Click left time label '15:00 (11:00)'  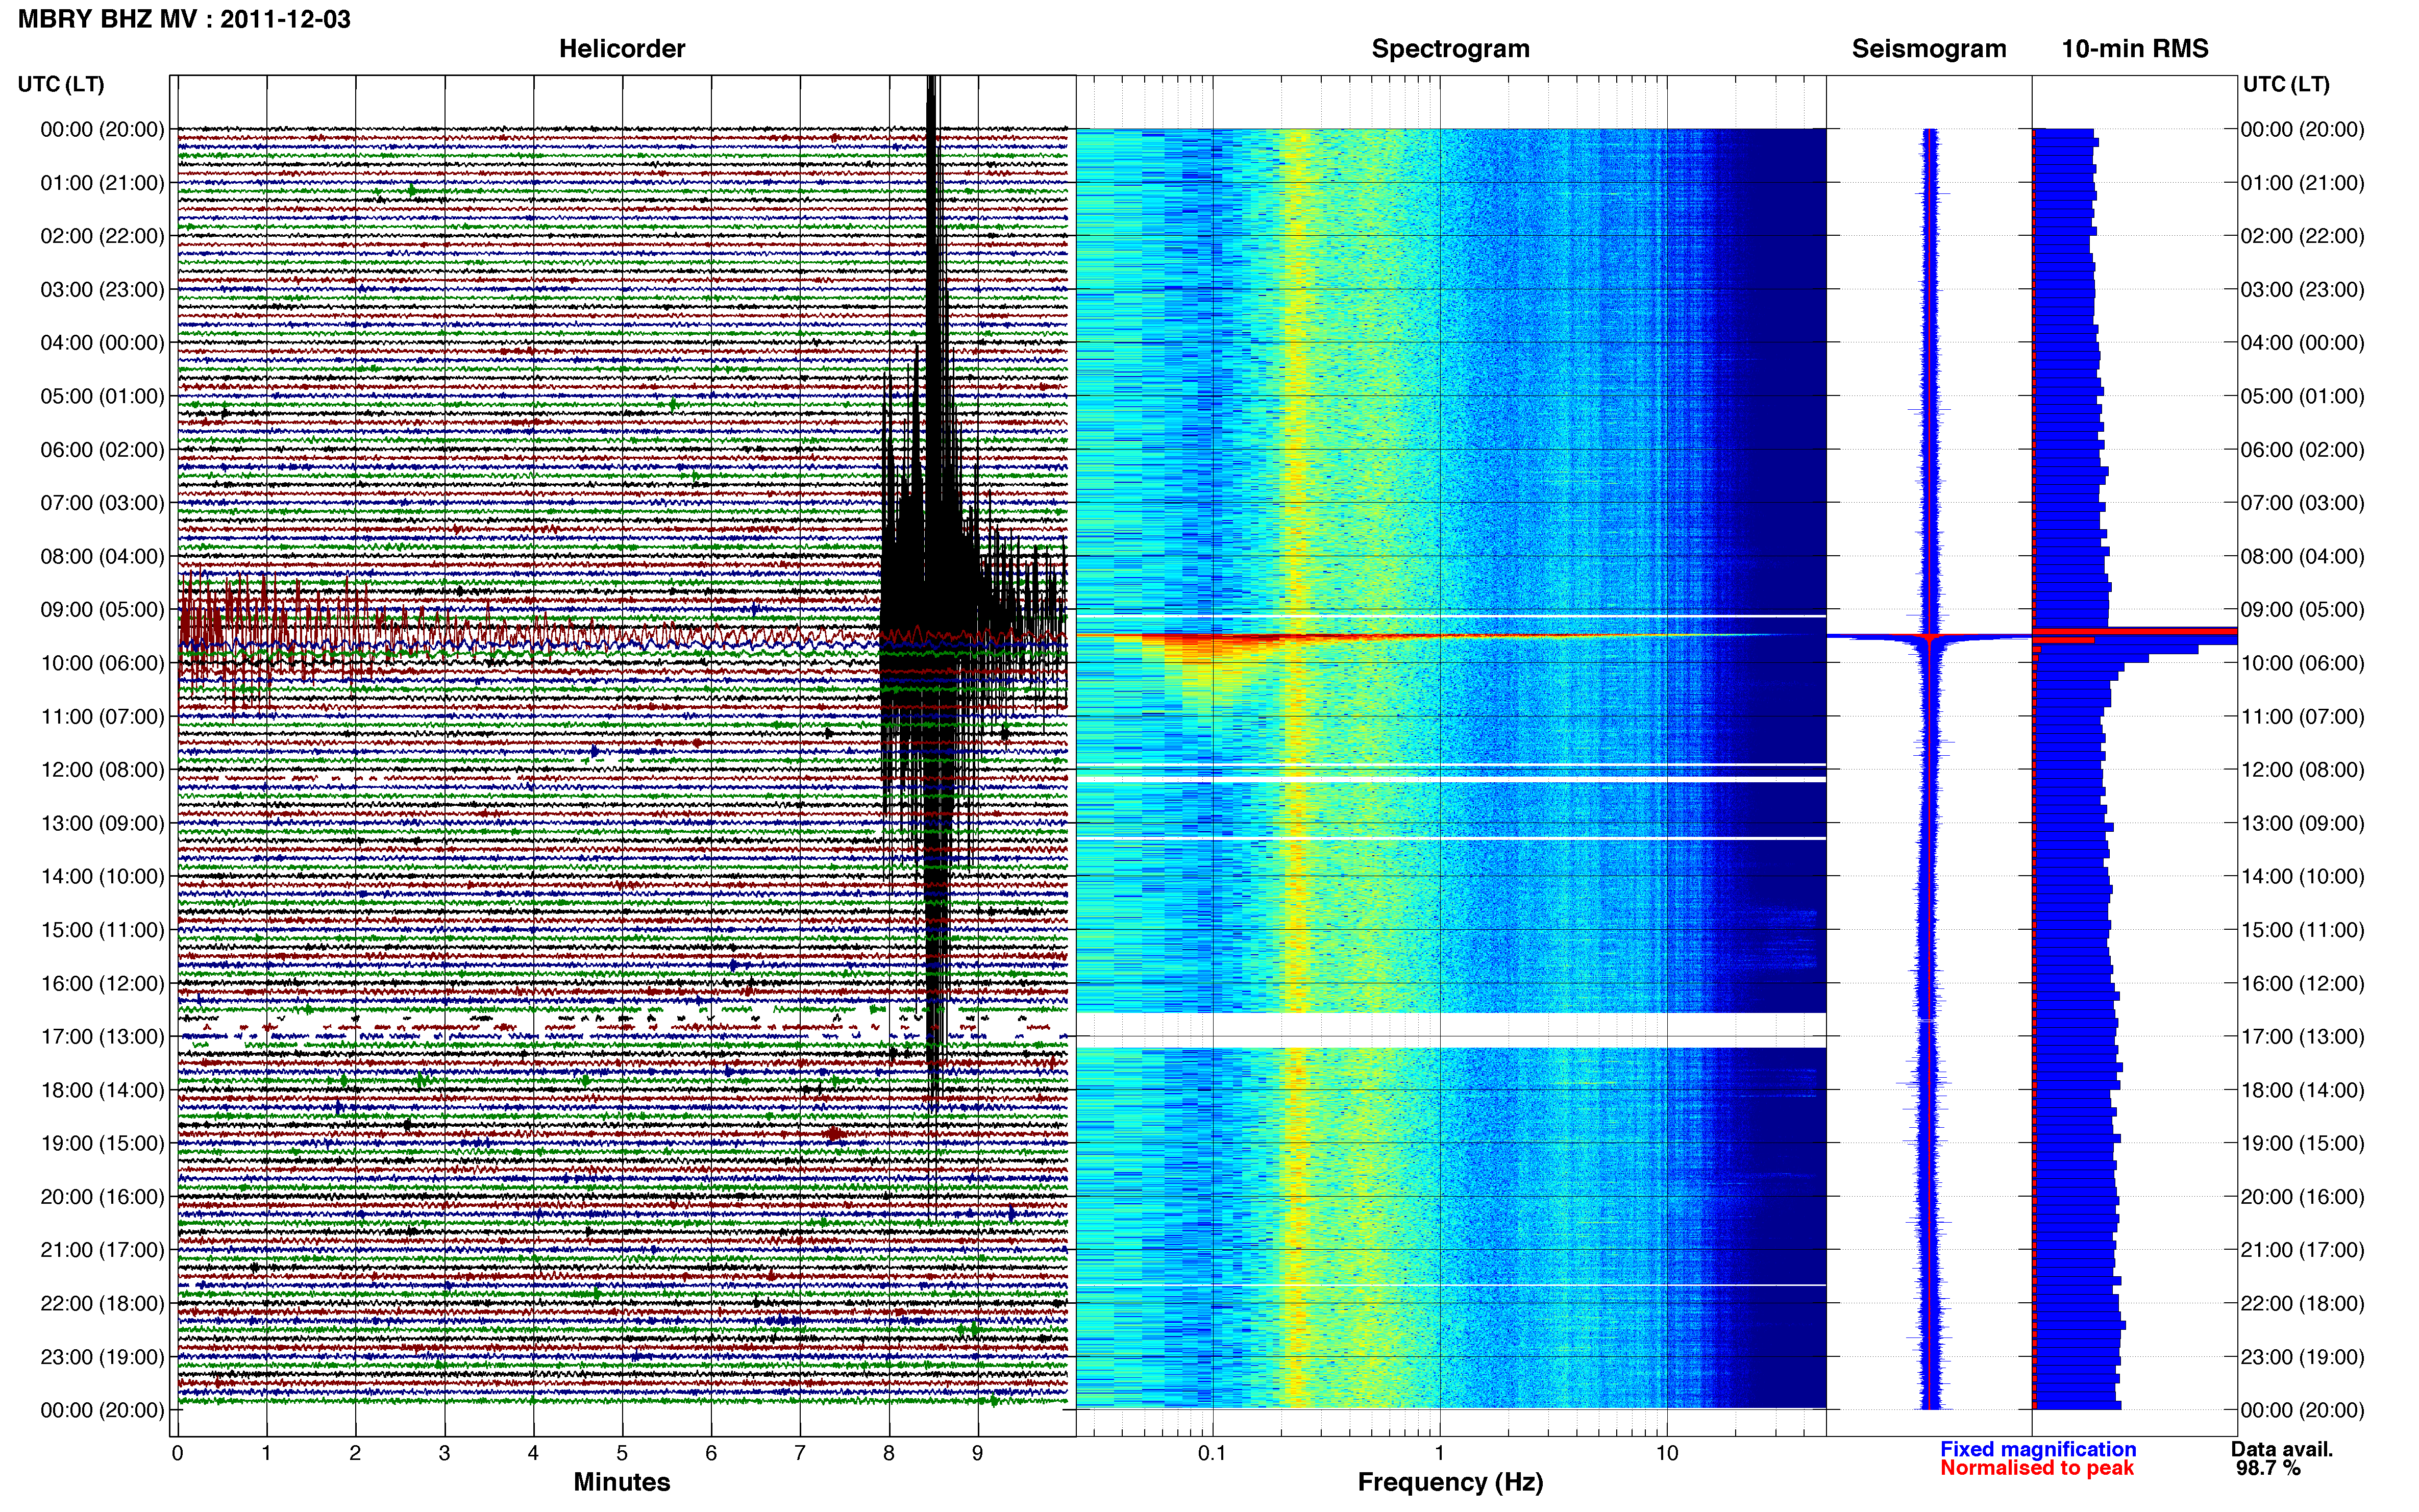102,930
